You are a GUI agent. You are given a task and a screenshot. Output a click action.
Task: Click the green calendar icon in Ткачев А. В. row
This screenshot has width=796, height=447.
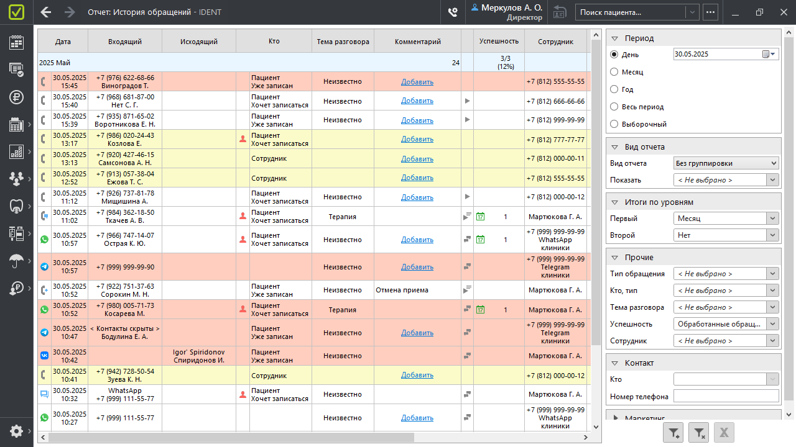pyautogui.click(x=480, y=217)
